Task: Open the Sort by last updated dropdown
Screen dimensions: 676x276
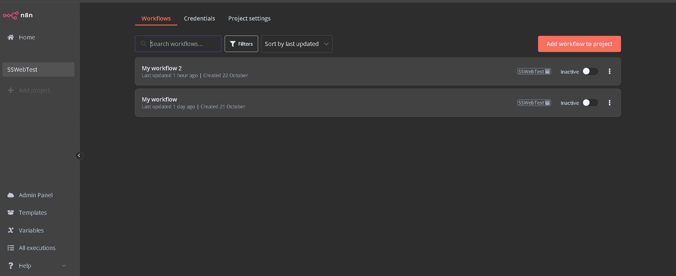Action: point(297,44)
